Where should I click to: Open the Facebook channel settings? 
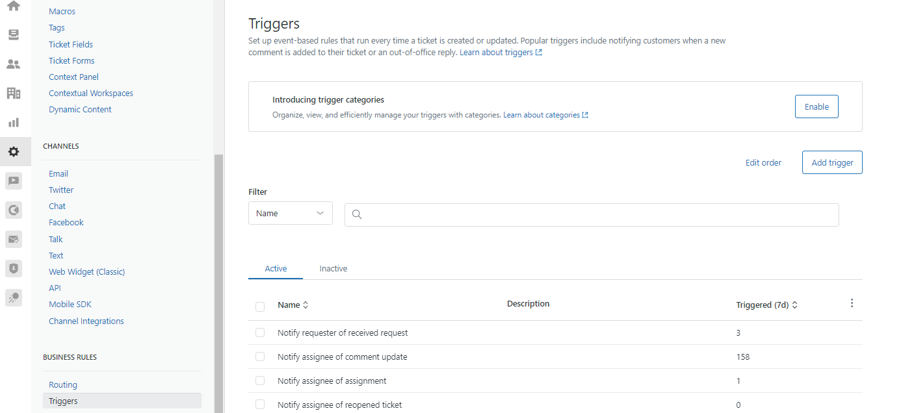pyautogui.click(x=66, y=222)
